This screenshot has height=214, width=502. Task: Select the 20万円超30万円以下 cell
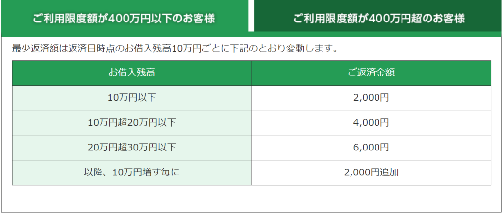pos(132,148)
